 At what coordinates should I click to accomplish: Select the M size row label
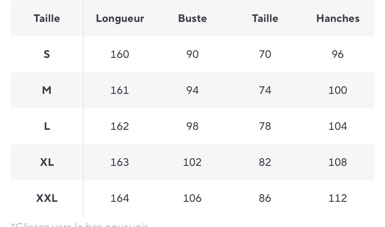point(47,90)
